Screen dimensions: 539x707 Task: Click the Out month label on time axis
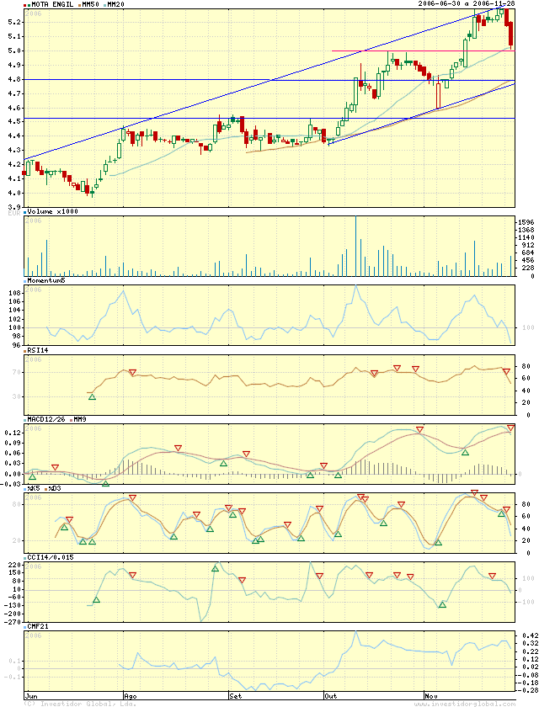point(331,696)
